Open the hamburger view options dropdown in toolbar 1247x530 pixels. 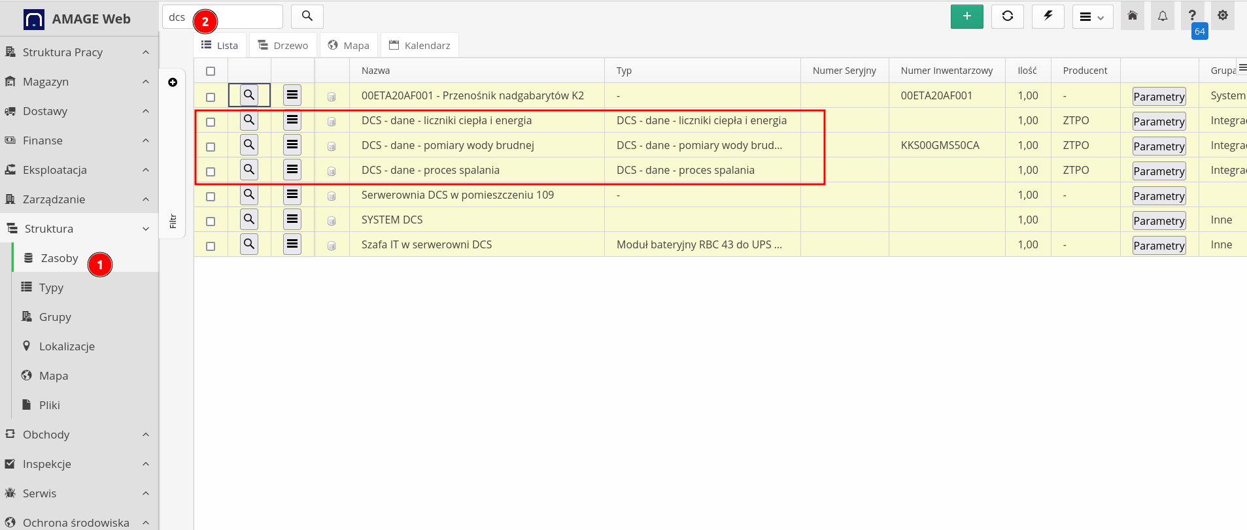point(1092,17)
